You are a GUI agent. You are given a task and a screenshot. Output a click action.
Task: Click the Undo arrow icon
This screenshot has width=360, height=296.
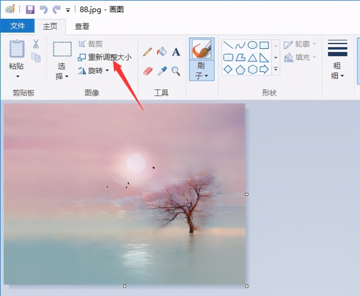point(43,9)
